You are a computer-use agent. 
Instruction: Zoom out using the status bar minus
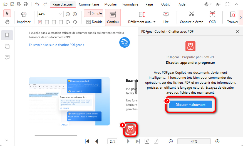pyautogui.click(x=171, y=141)
